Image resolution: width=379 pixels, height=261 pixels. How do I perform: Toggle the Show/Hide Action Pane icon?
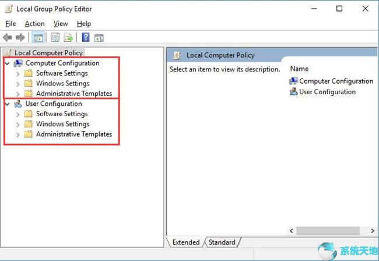tap(99, 38)
